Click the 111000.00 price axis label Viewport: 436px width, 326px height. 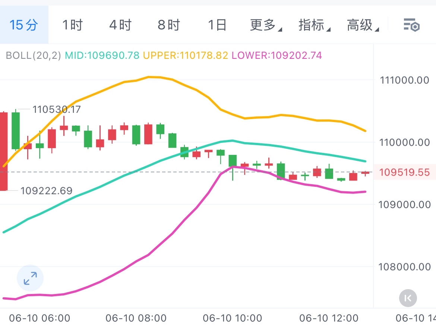pyautogui.click(x=405, y=80)
